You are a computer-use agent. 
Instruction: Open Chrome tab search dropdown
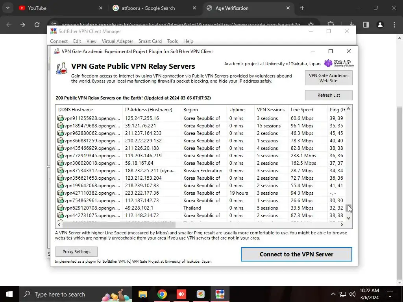pos(8,8)
